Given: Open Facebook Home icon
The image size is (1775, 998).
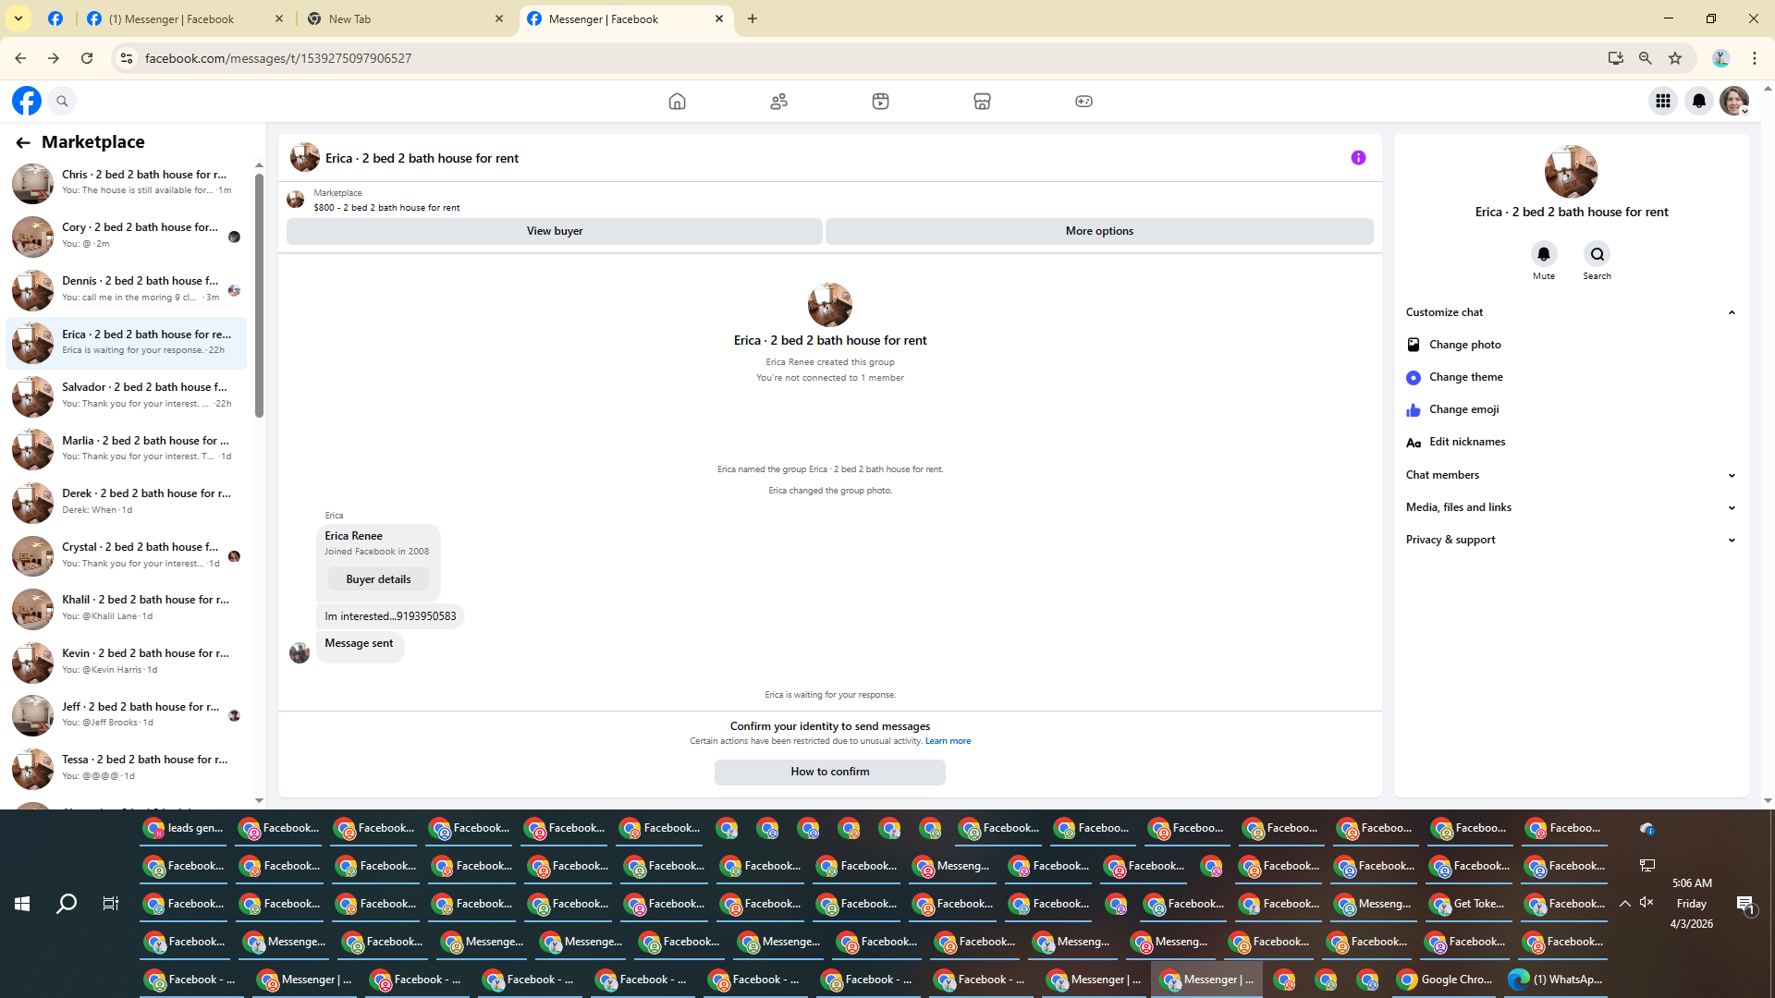Looking at the screenshot, I should [677, 102].
